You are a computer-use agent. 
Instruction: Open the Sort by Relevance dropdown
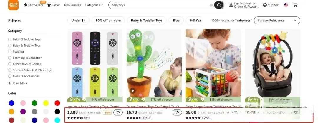(277, 21)
